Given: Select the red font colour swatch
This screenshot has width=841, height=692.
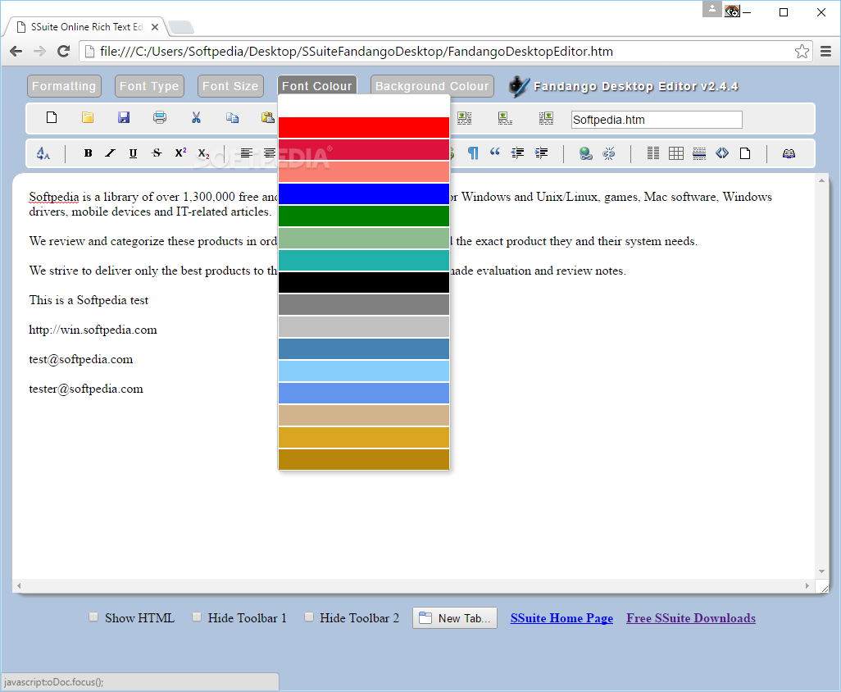Looking at the screenshot, I should [x=364, y=128].
